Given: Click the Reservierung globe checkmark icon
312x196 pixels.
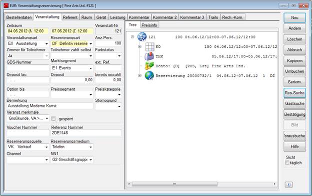Looking at the screenshot, I should pyautogui.click(x=149, y=76).
